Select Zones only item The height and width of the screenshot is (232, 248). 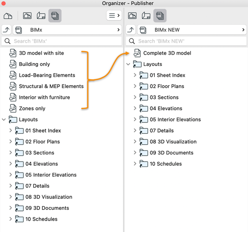click(x=32, y=108)
